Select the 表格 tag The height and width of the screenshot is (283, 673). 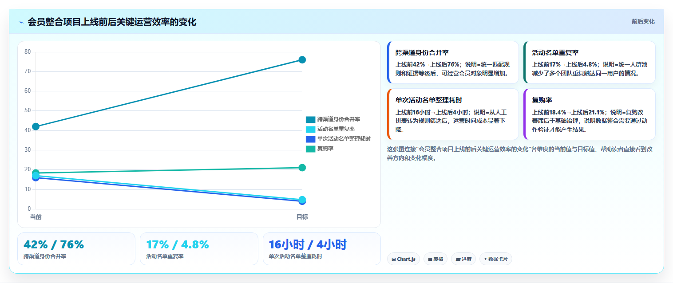tap(435, 259)
